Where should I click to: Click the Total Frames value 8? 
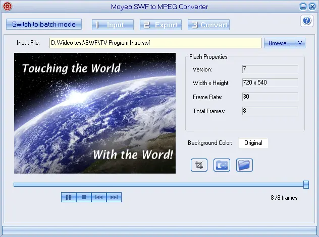pos(270,111)
